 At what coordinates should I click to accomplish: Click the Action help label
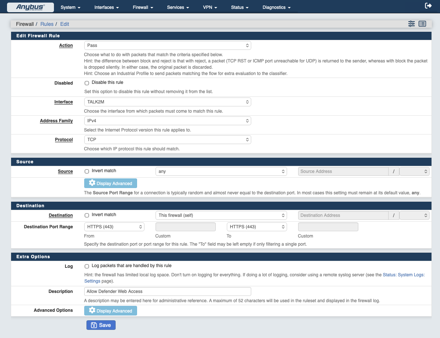(x=66, y=45)
